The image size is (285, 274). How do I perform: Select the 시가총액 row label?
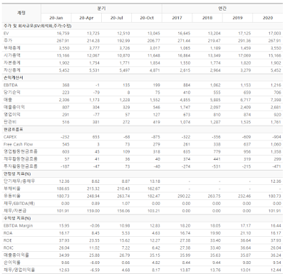click(x=12, y=56)
